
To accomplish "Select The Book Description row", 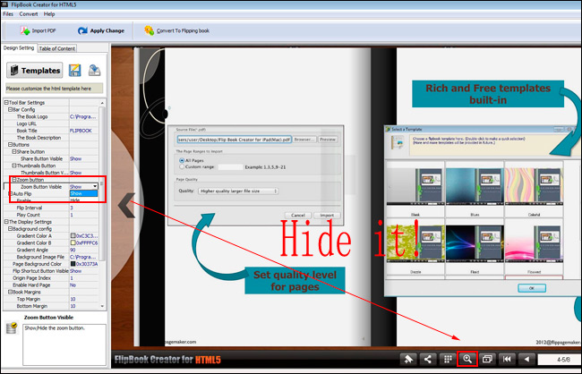I will 51,138.
